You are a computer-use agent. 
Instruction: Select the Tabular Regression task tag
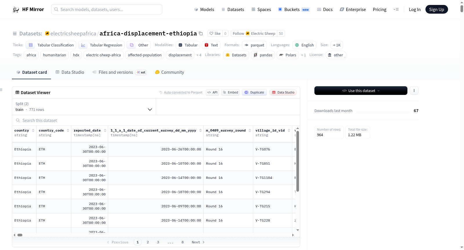coord(101,45)
